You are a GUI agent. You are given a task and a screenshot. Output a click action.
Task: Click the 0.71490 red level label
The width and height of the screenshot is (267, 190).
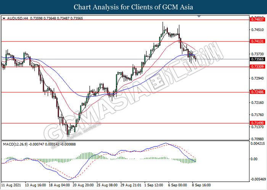click(257, 123)
